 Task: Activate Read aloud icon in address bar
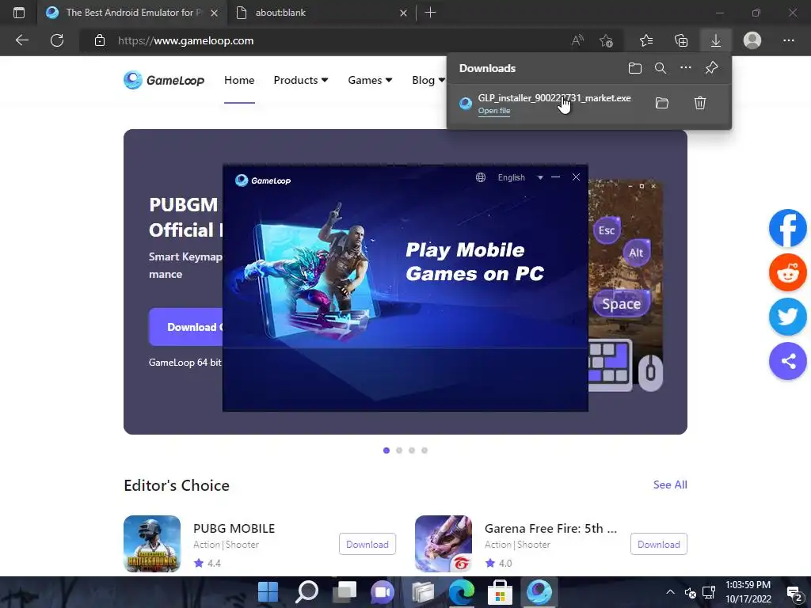[577, 40]
